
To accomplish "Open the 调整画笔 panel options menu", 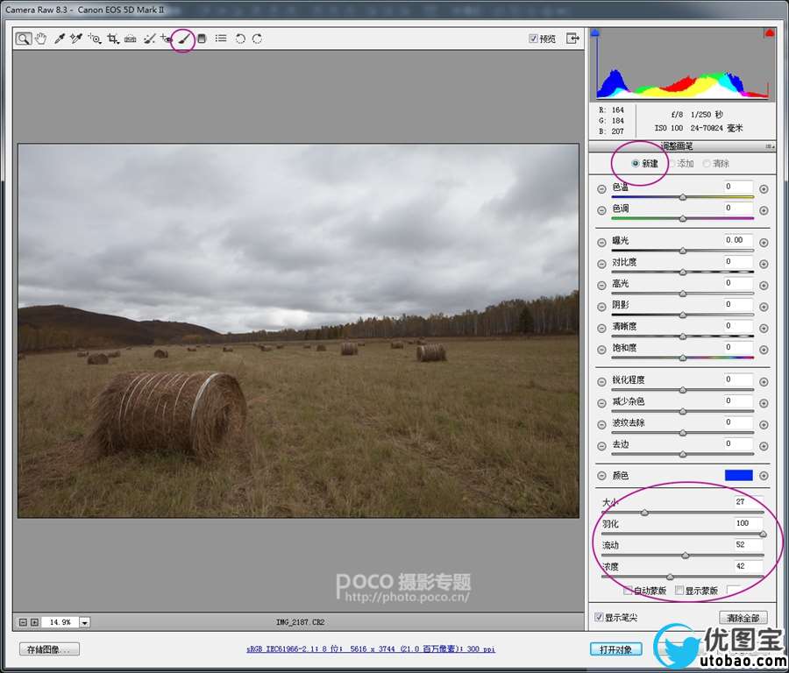I will [769, 146].
